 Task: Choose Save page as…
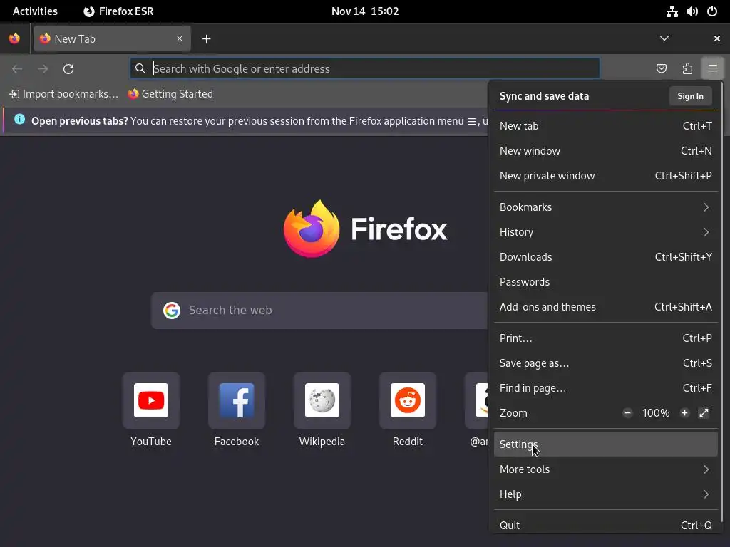605,363
